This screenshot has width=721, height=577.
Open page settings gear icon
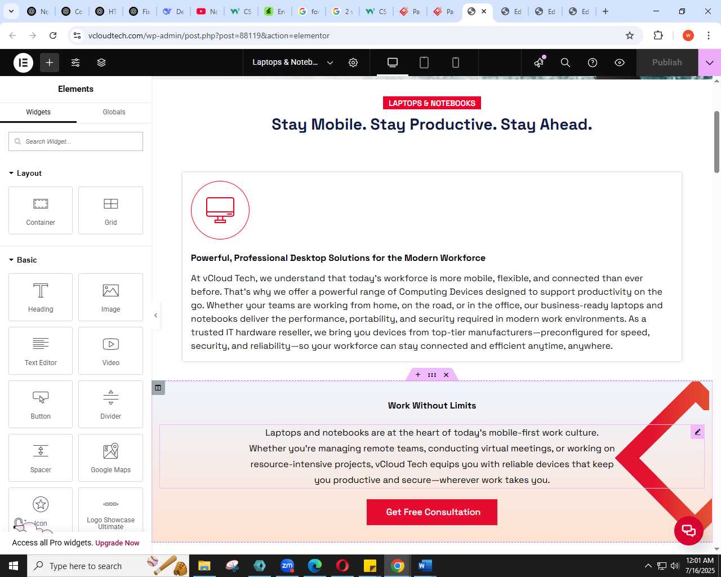click(x=353, y=63)
